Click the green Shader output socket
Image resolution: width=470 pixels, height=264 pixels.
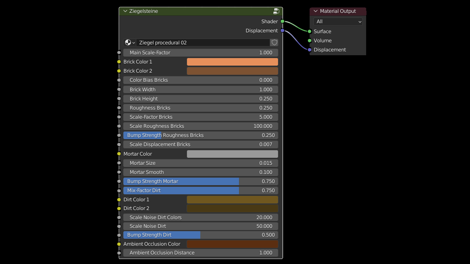click(x=283, y=21)
